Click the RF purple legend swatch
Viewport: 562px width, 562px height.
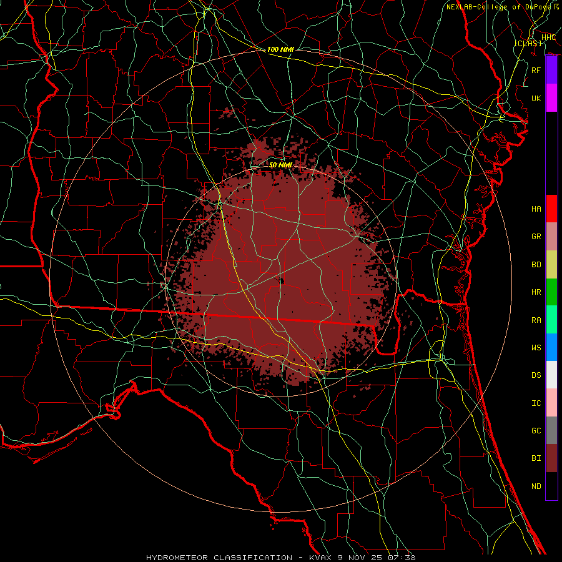pos(551,70)
